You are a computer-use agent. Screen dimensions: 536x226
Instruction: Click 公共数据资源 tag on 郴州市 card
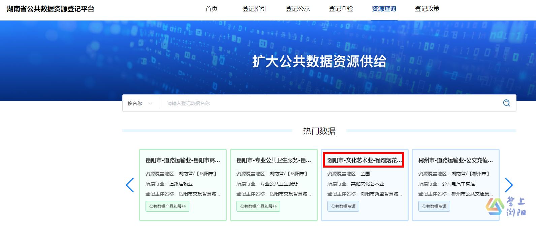click(434, 206)
